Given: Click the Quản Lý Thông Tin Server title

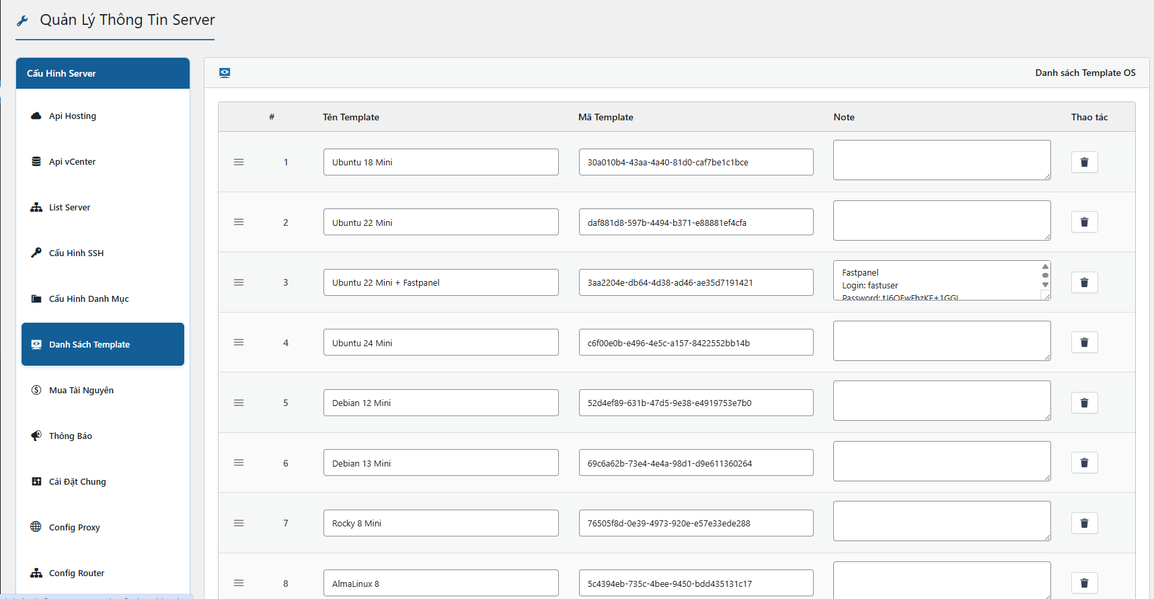Looking at the screenshot, I should pos(128,20).
